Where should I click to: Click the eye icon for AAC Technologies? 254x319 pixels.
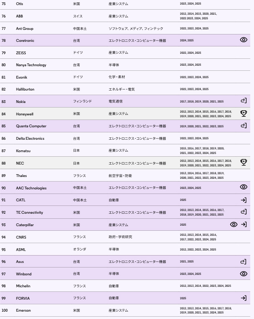click(243, 187)
